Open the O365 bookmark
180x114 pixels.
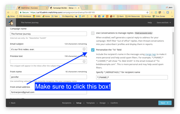coord(36,16)
